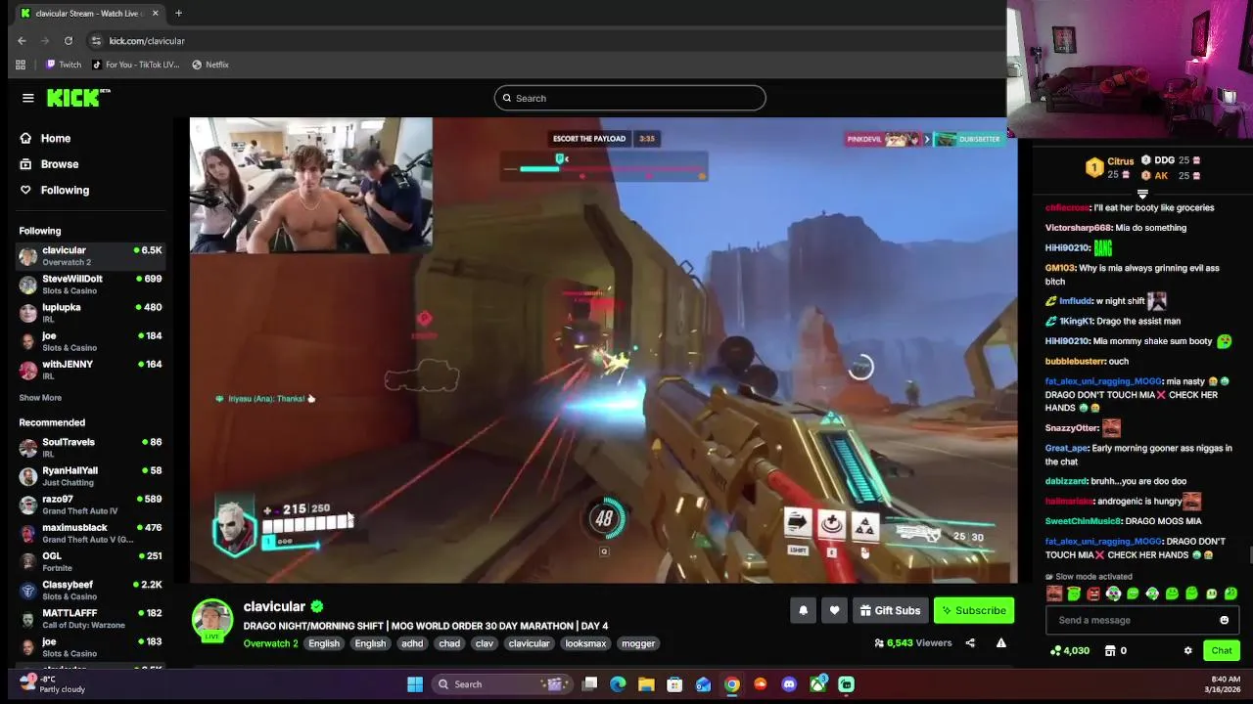
Task: Open the chat shop icon
Action: pos(1109,650)
